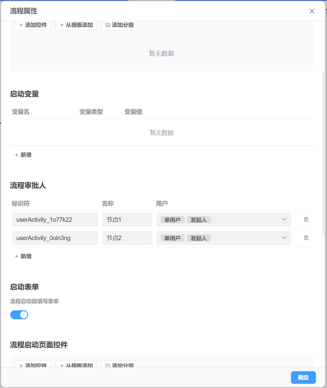Screen dimensions: 327x388
Task: Close the 流程属性 dialog
Action: 312,11
